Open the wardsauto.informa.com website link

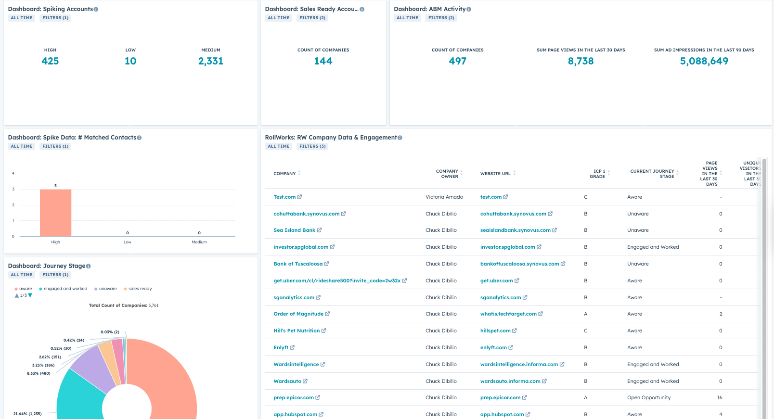pyautogui.click(x=510, y=381)
